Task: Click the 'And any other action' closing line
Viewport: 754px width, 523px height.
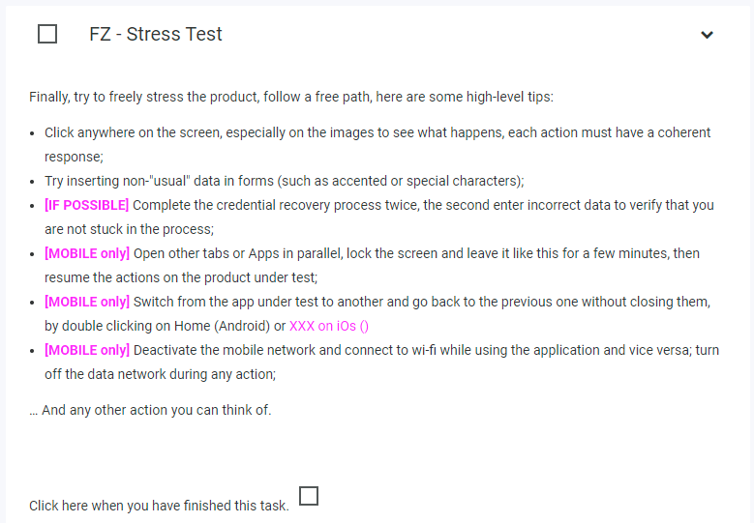Action: pos(150,410)
